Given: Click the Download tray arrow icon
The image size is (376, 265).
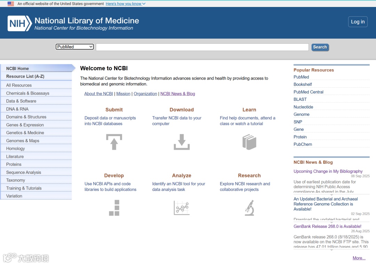Looking at the screenshot, I should 182,142.
